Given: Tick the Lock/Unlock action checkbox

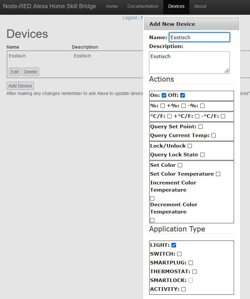Looking at the screenshot, I should click(190, 146).
